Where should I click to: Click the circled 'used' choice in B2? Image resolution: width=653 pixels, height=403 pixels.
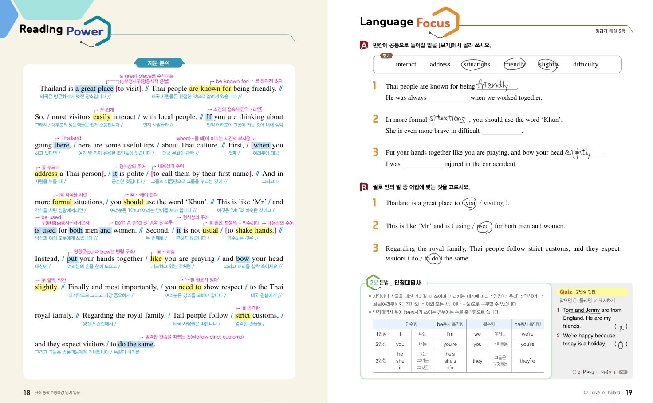tap(484, 226)
